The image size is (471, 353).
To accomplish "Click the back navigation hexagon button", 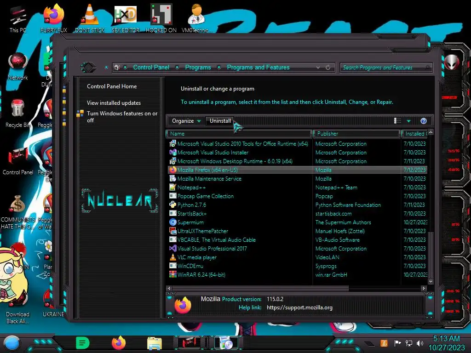I will [x=88, y=67].
